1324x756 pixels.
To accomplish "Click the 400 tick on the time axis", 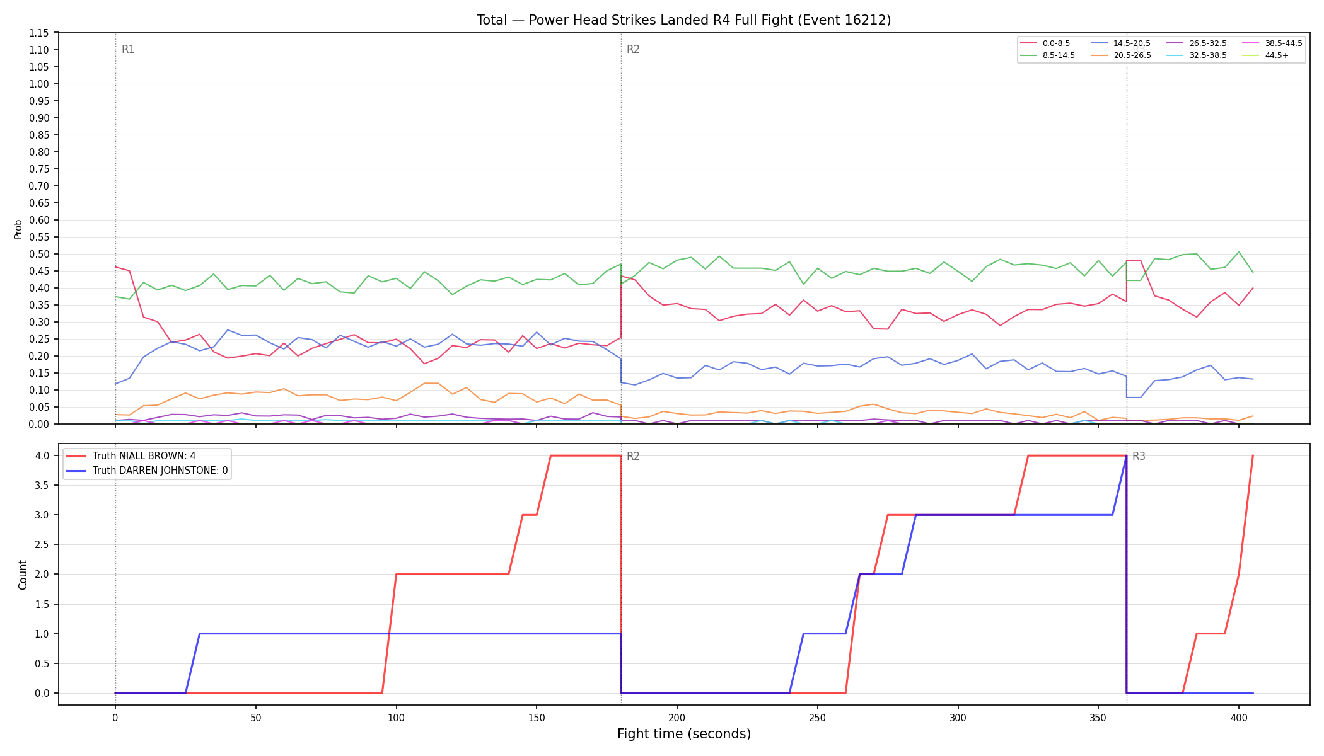I will tap(1238, 718).
